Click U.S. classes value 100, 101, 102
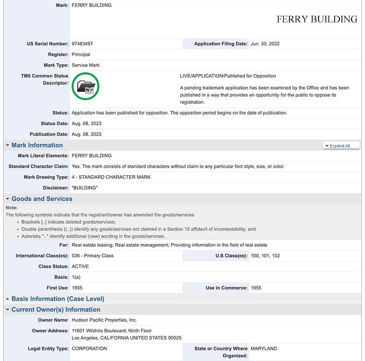 (x=265, y=256)
